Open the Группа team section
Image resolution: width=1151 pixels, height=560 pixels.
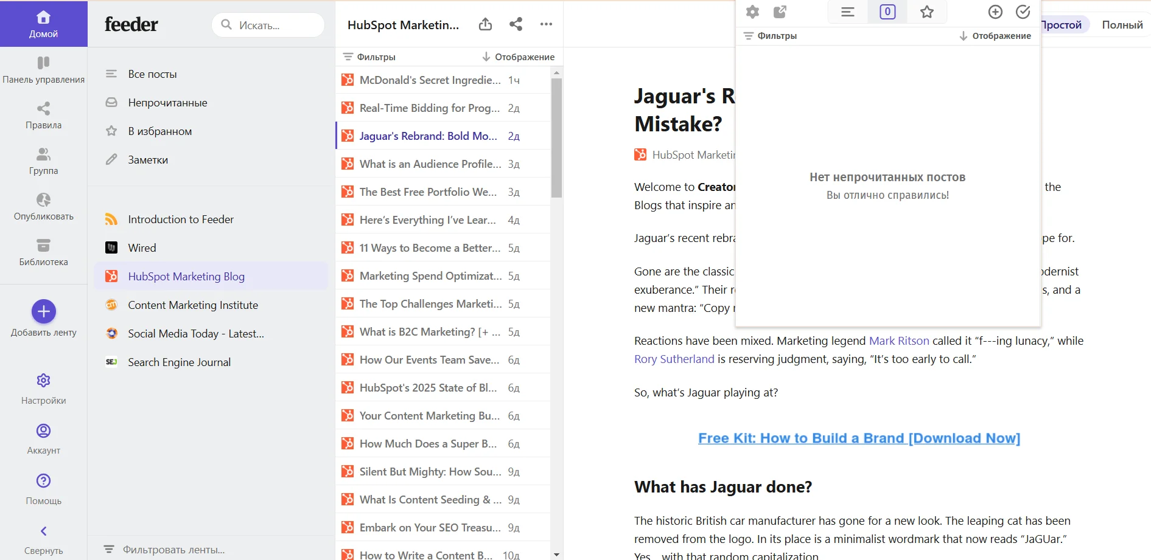[x=43, y=161]
